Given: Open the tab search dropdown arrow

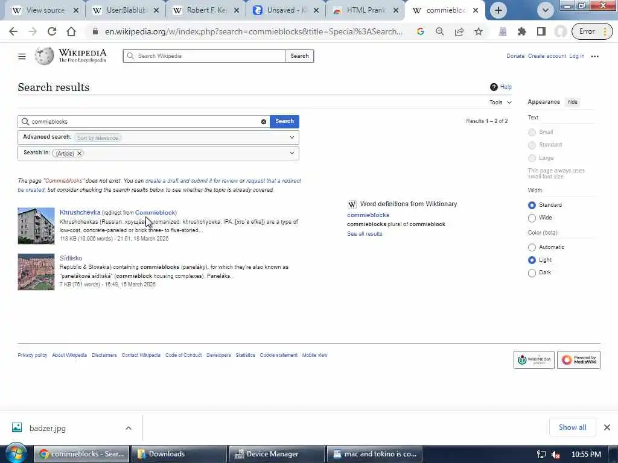Looking at the screenshot, I should click(546, 10).
